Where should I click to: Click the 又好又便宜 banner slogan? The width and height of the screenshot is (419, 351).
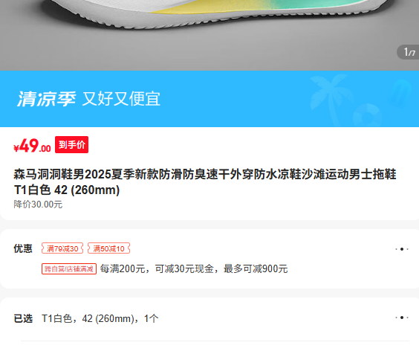pyautogui.click(x=121, y=99)
